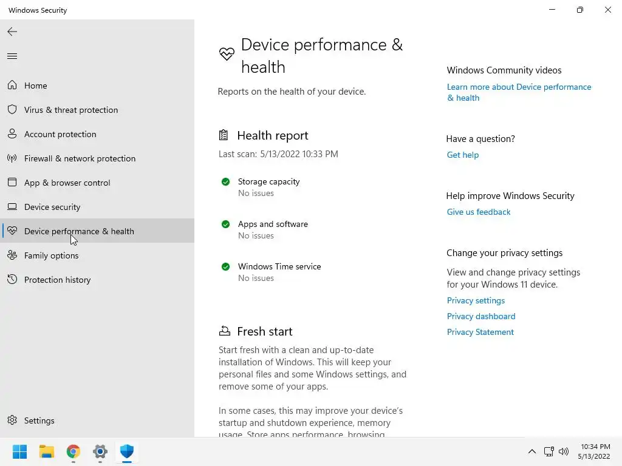Click the volume speaker tray icon
The width and height of the screenshot is (622, 466).
563,451
